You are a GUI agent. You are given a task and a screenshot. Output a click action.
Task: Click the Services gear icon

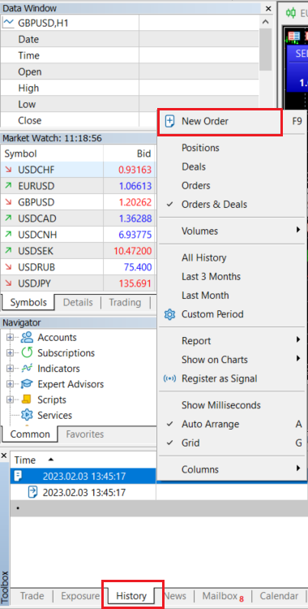point(28,415)
